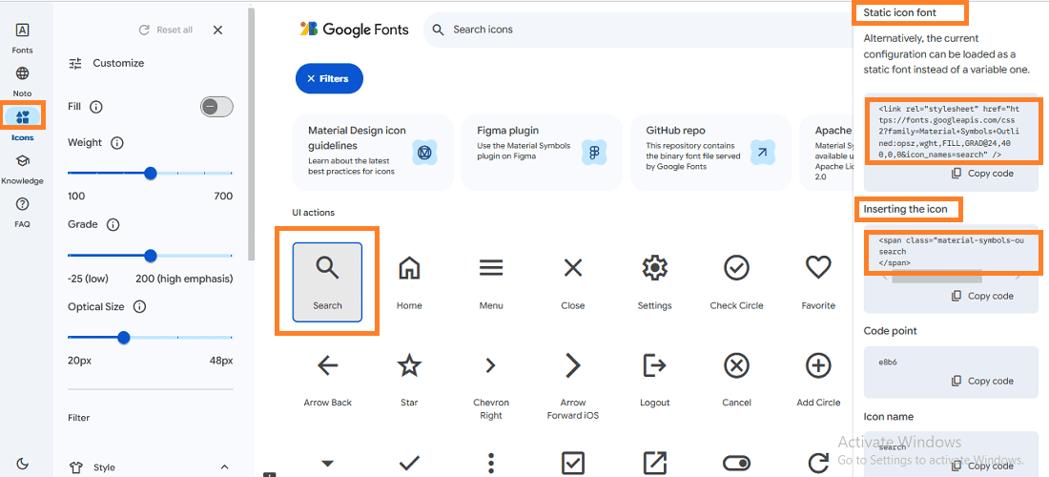Select the Close X icon tile

[573, 281]
